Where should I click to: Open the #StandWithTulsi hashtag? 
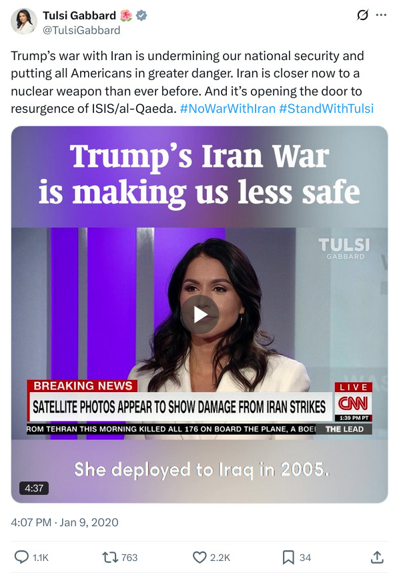tap(326, 109)
